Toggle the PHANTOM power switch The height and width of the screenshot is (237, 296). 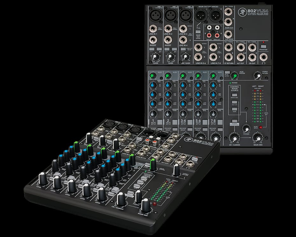click(x=263, y=46)
